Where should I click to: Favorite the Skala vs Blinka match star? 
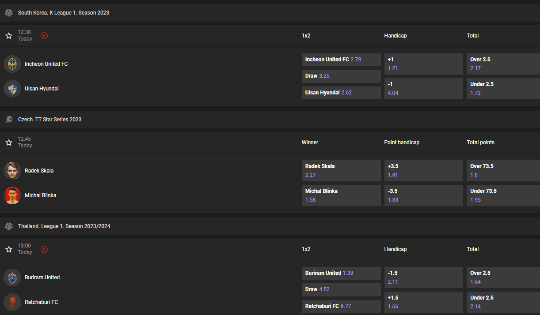click(9, 142)
